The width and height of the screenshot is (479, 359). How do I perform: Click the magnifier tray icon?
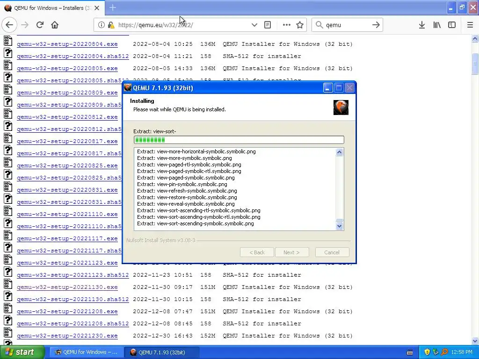point(444,352)
